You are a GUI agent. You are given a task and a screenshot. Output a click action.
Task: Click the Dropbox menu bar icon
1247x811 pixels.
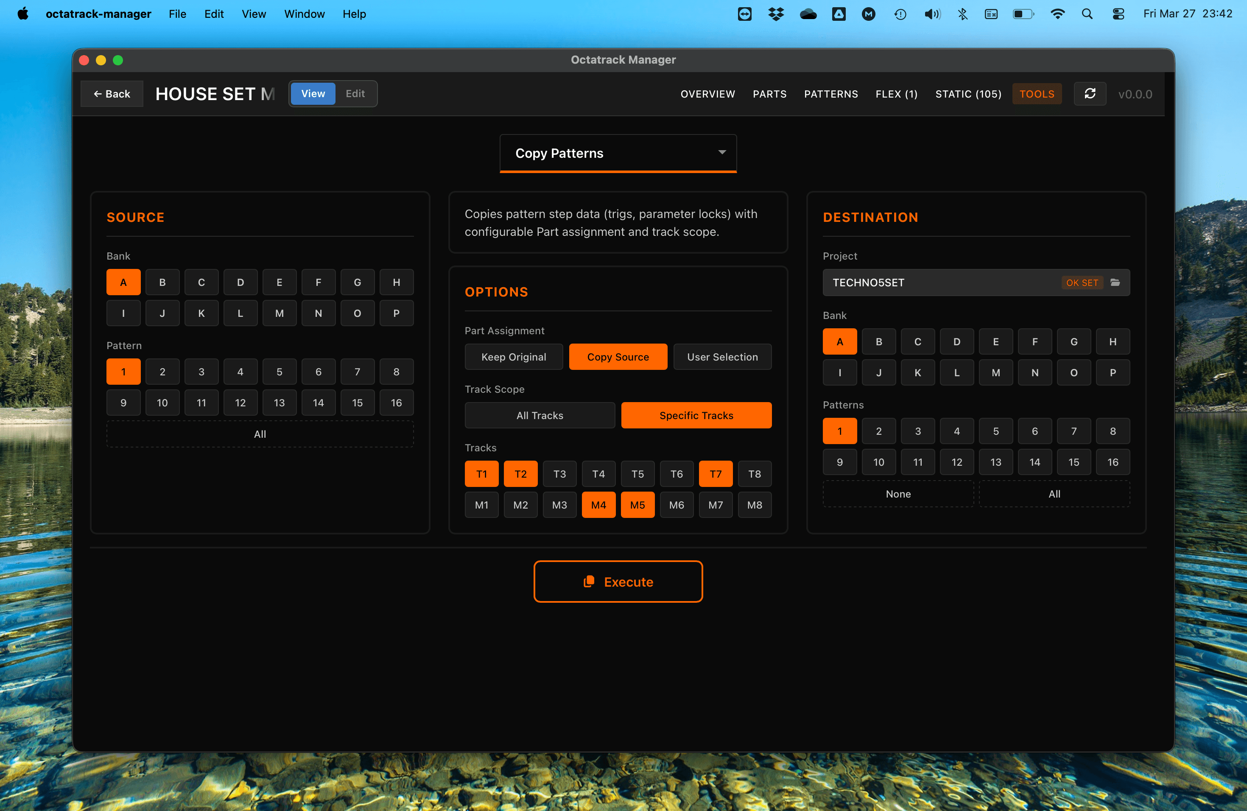(x=775, y=14)
